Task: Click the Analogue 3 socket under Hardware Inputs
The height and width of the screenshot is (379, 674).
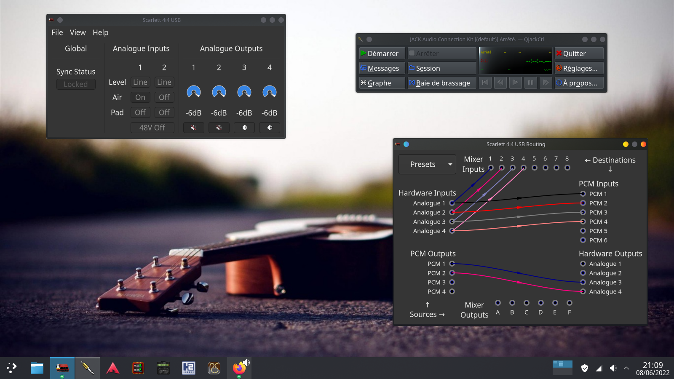Action: (452, 222)
